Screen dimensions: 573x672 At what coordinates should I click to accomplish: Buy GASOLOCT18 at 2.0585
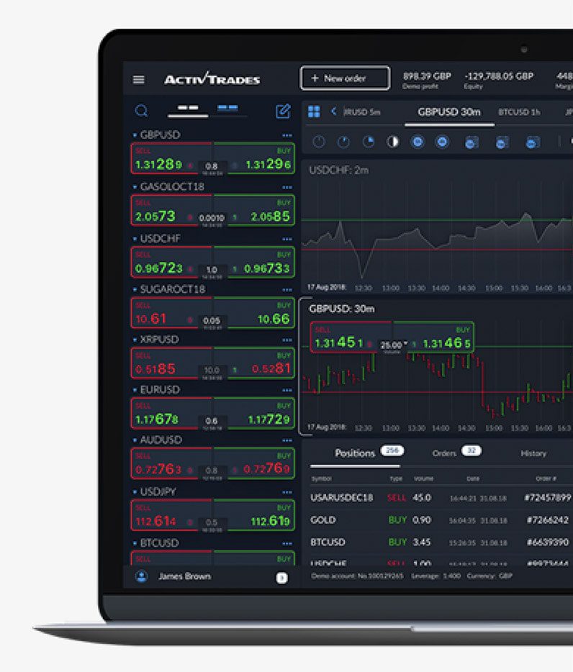pyautogui.click(x=254, y=210)
